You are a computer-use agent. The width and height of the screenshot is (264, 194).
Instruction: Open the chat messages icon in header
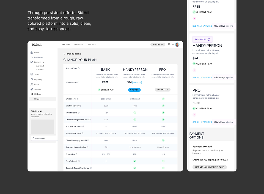click(x=169, y=45)
